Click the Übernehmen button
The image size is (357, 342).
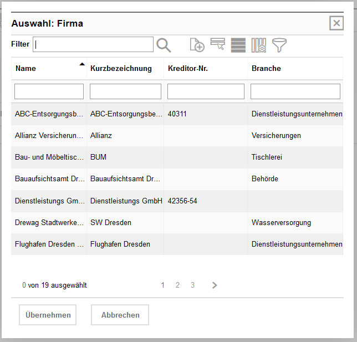pyautogui.click(x=48, y=315)
